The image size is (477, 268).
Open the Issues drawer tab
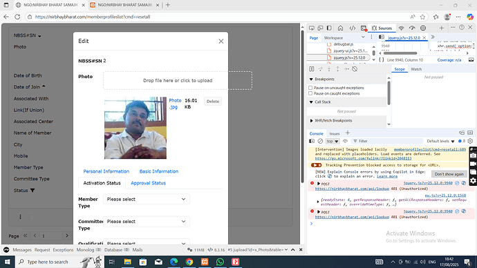335,133
